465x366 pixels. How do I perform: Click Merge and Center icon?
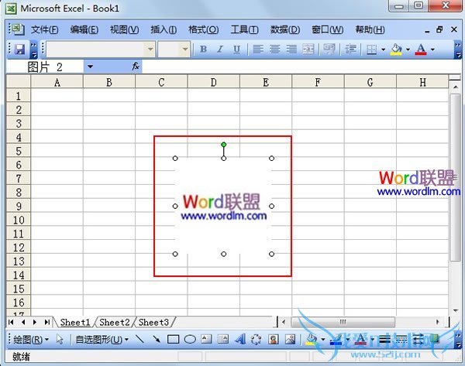pos(308,50)
